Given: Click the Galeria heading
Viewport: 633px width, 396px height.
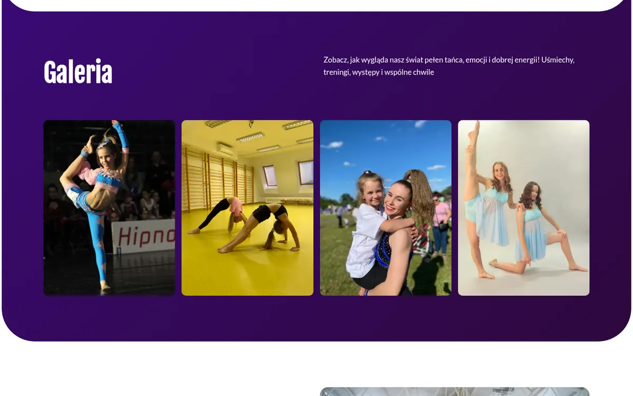Looking at the screenshot, I should pos(78,72).
